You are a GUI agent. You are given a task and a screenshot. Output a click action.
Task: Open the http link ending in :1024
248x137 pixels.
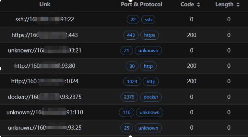45,81
